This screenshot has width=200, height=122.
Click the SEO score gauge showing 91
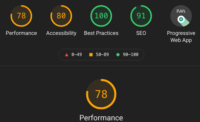(x=141, y=16)
